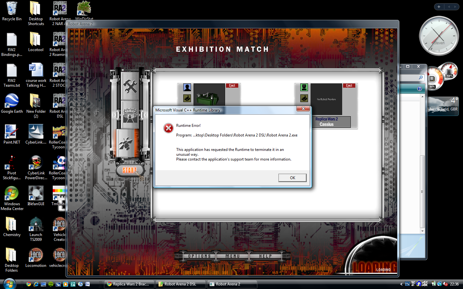Click the robot select icon under the human player icon
463x289 pixels.
tap(187, 98)
